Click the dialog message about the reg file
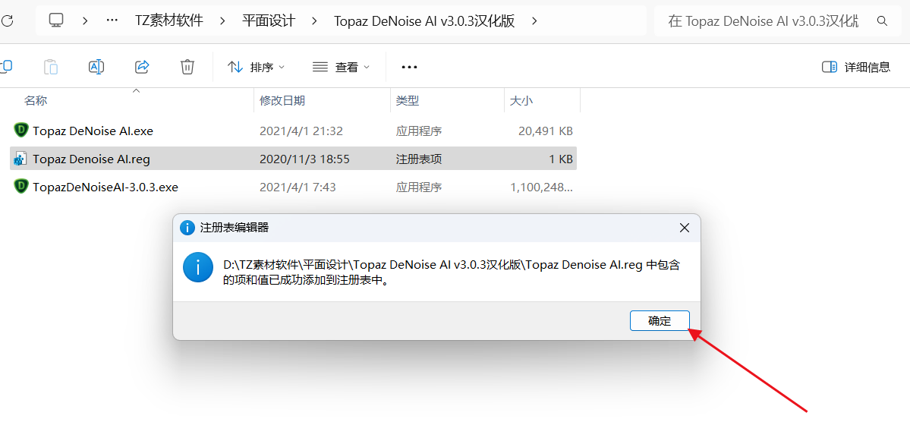910x441 pixels. point(452,272)
